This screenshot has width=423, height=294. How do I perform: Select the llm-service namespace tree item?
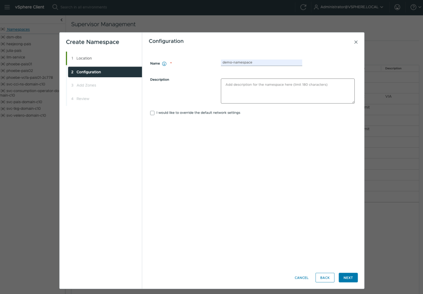[16, 57]
